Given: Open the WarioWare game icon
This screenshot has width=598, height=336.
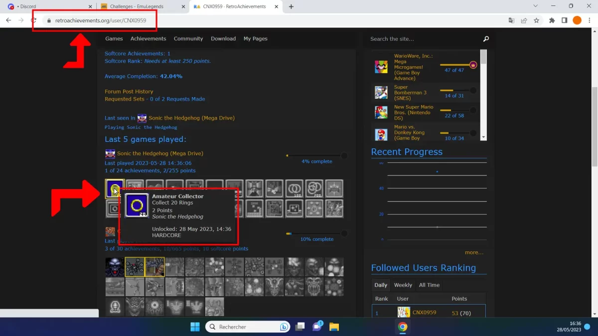Looking at the screenshot, I should click(381, 67).
